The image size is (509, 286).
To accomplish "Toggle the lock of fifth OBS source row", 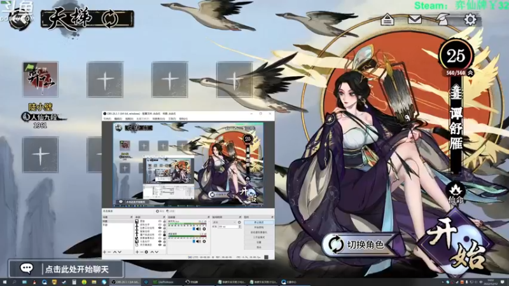I will 165,235.
